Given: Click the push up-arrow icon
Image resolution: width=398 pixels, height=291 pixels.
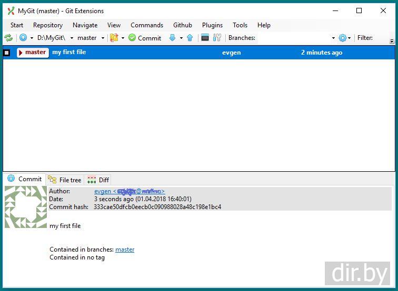Looking at the screenshot, I should click(190, 38).
